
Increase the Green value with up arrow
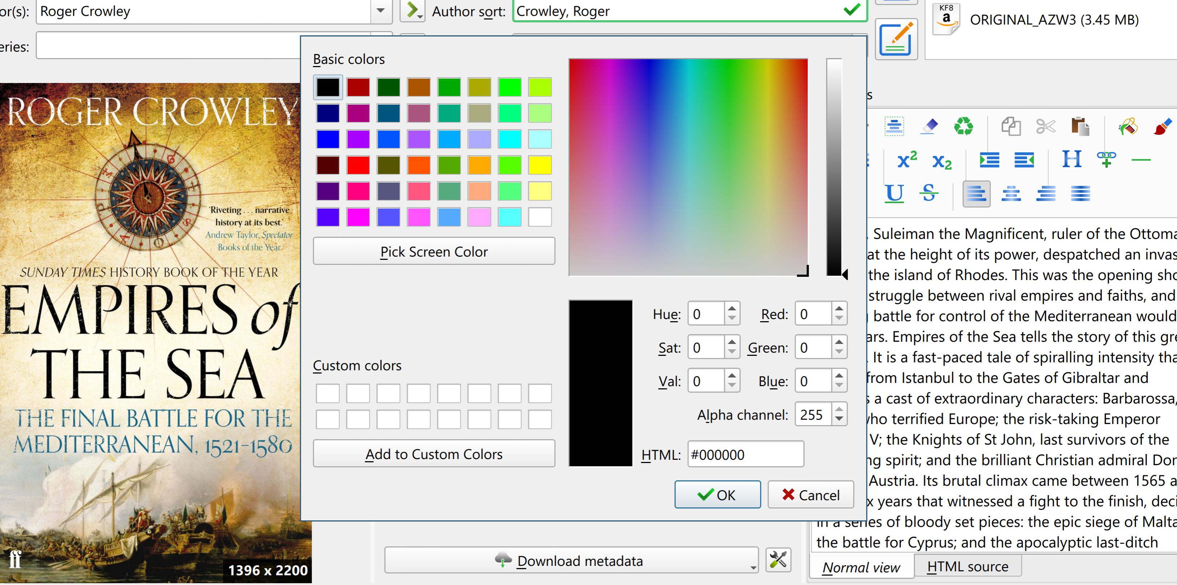(839, 342)
